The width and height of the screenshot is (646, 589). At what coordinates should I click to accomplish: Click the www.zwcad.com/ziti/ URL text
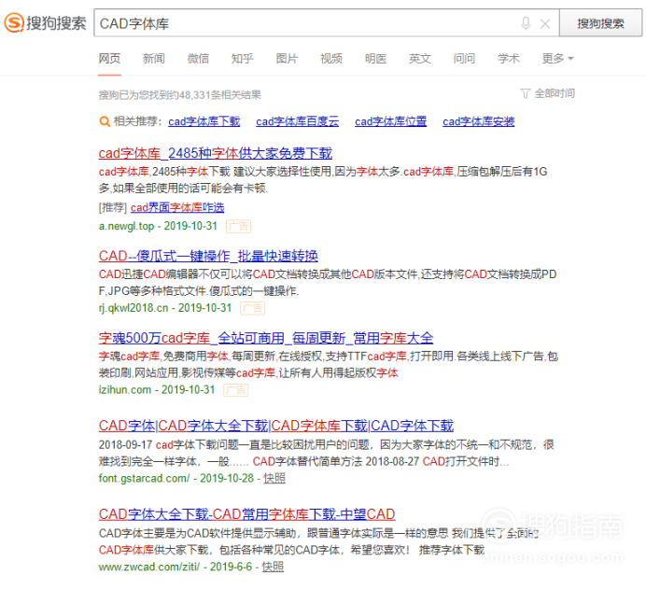click(x=149, y=567)
